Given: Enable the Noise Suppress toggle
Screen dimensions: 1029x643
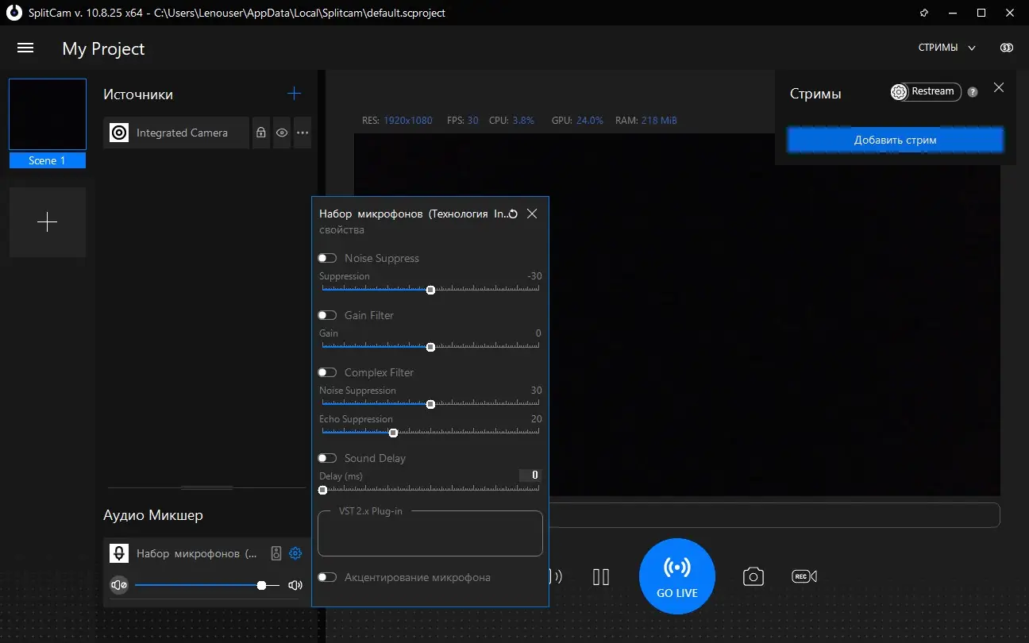Looking at the screenshot, I should [x=327, y=258].
